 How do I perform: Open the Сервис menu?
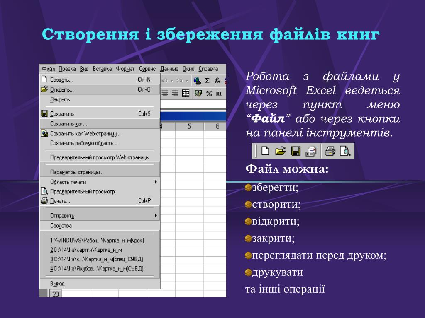147,69
